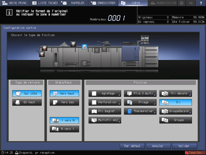Open Plia.3 multi fold options
The height and width of the screenshot is (155, 206).
point(140,93)
